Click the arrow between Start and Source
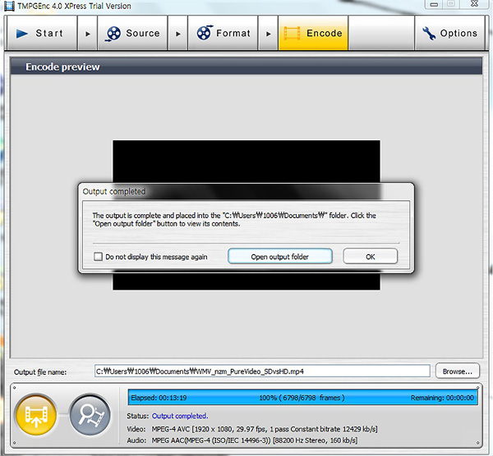493x456 pixels. coord(87,34)
